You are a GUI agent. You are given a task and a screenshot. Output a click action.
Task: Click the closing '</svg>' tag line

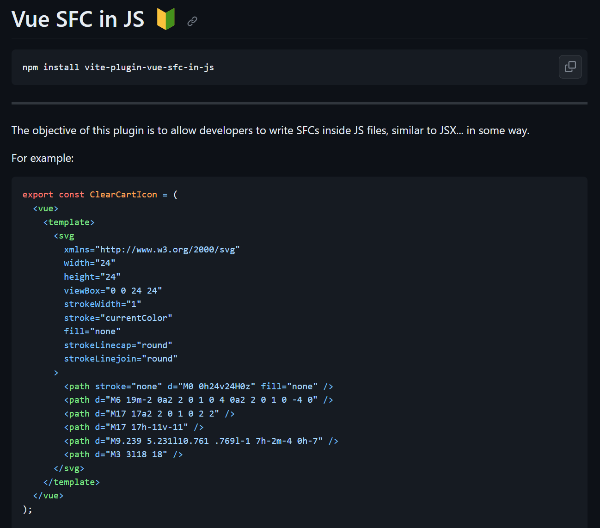coord(69,468)
